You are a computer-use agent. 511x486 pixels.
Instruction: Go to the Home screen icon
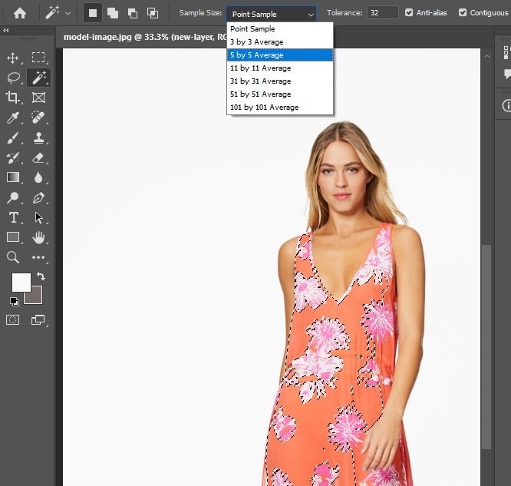(20, 13)
